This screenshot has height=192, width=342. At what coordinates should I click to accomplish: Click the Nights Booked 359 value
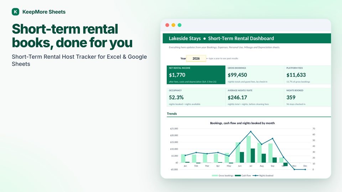point(291,97)
